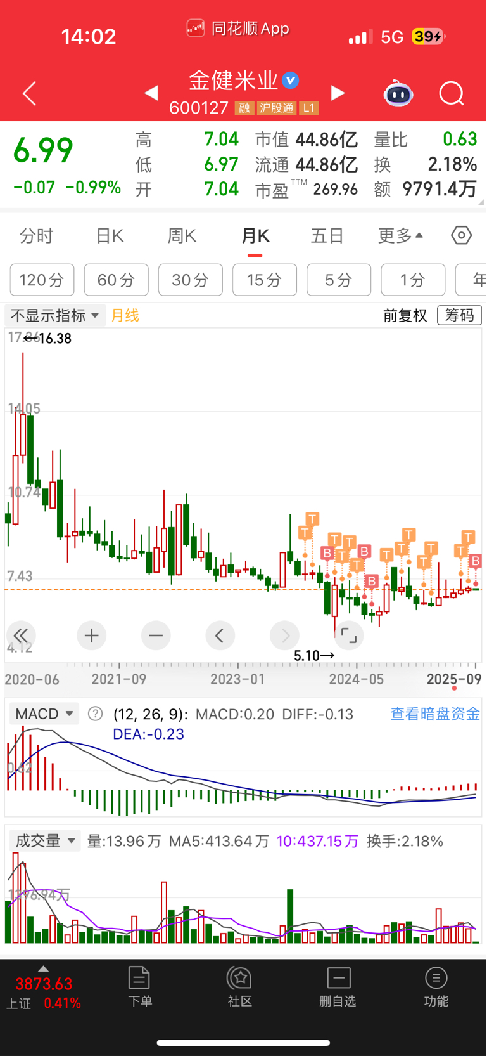Toggle the 筹码 chip distribution button

click(460, 315)
